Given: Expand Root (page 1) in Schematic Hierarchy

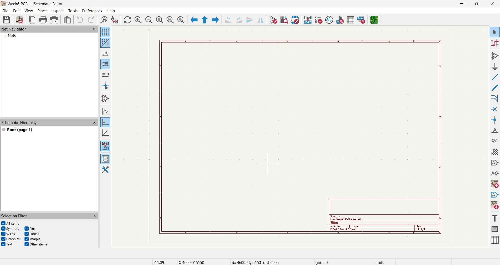Looking at the screenshot, I should click(4, 130).
